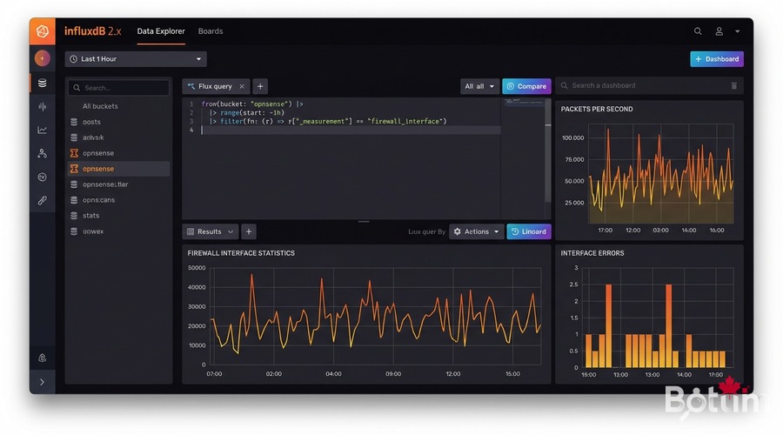
Task: Open the organization members icon in sidebar
Action: point(43,153)
